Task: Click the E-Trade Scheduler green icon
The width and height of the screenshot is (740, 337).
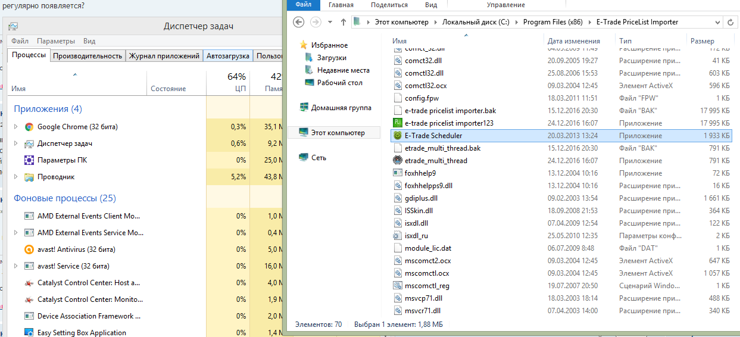Action: [398, 136]
